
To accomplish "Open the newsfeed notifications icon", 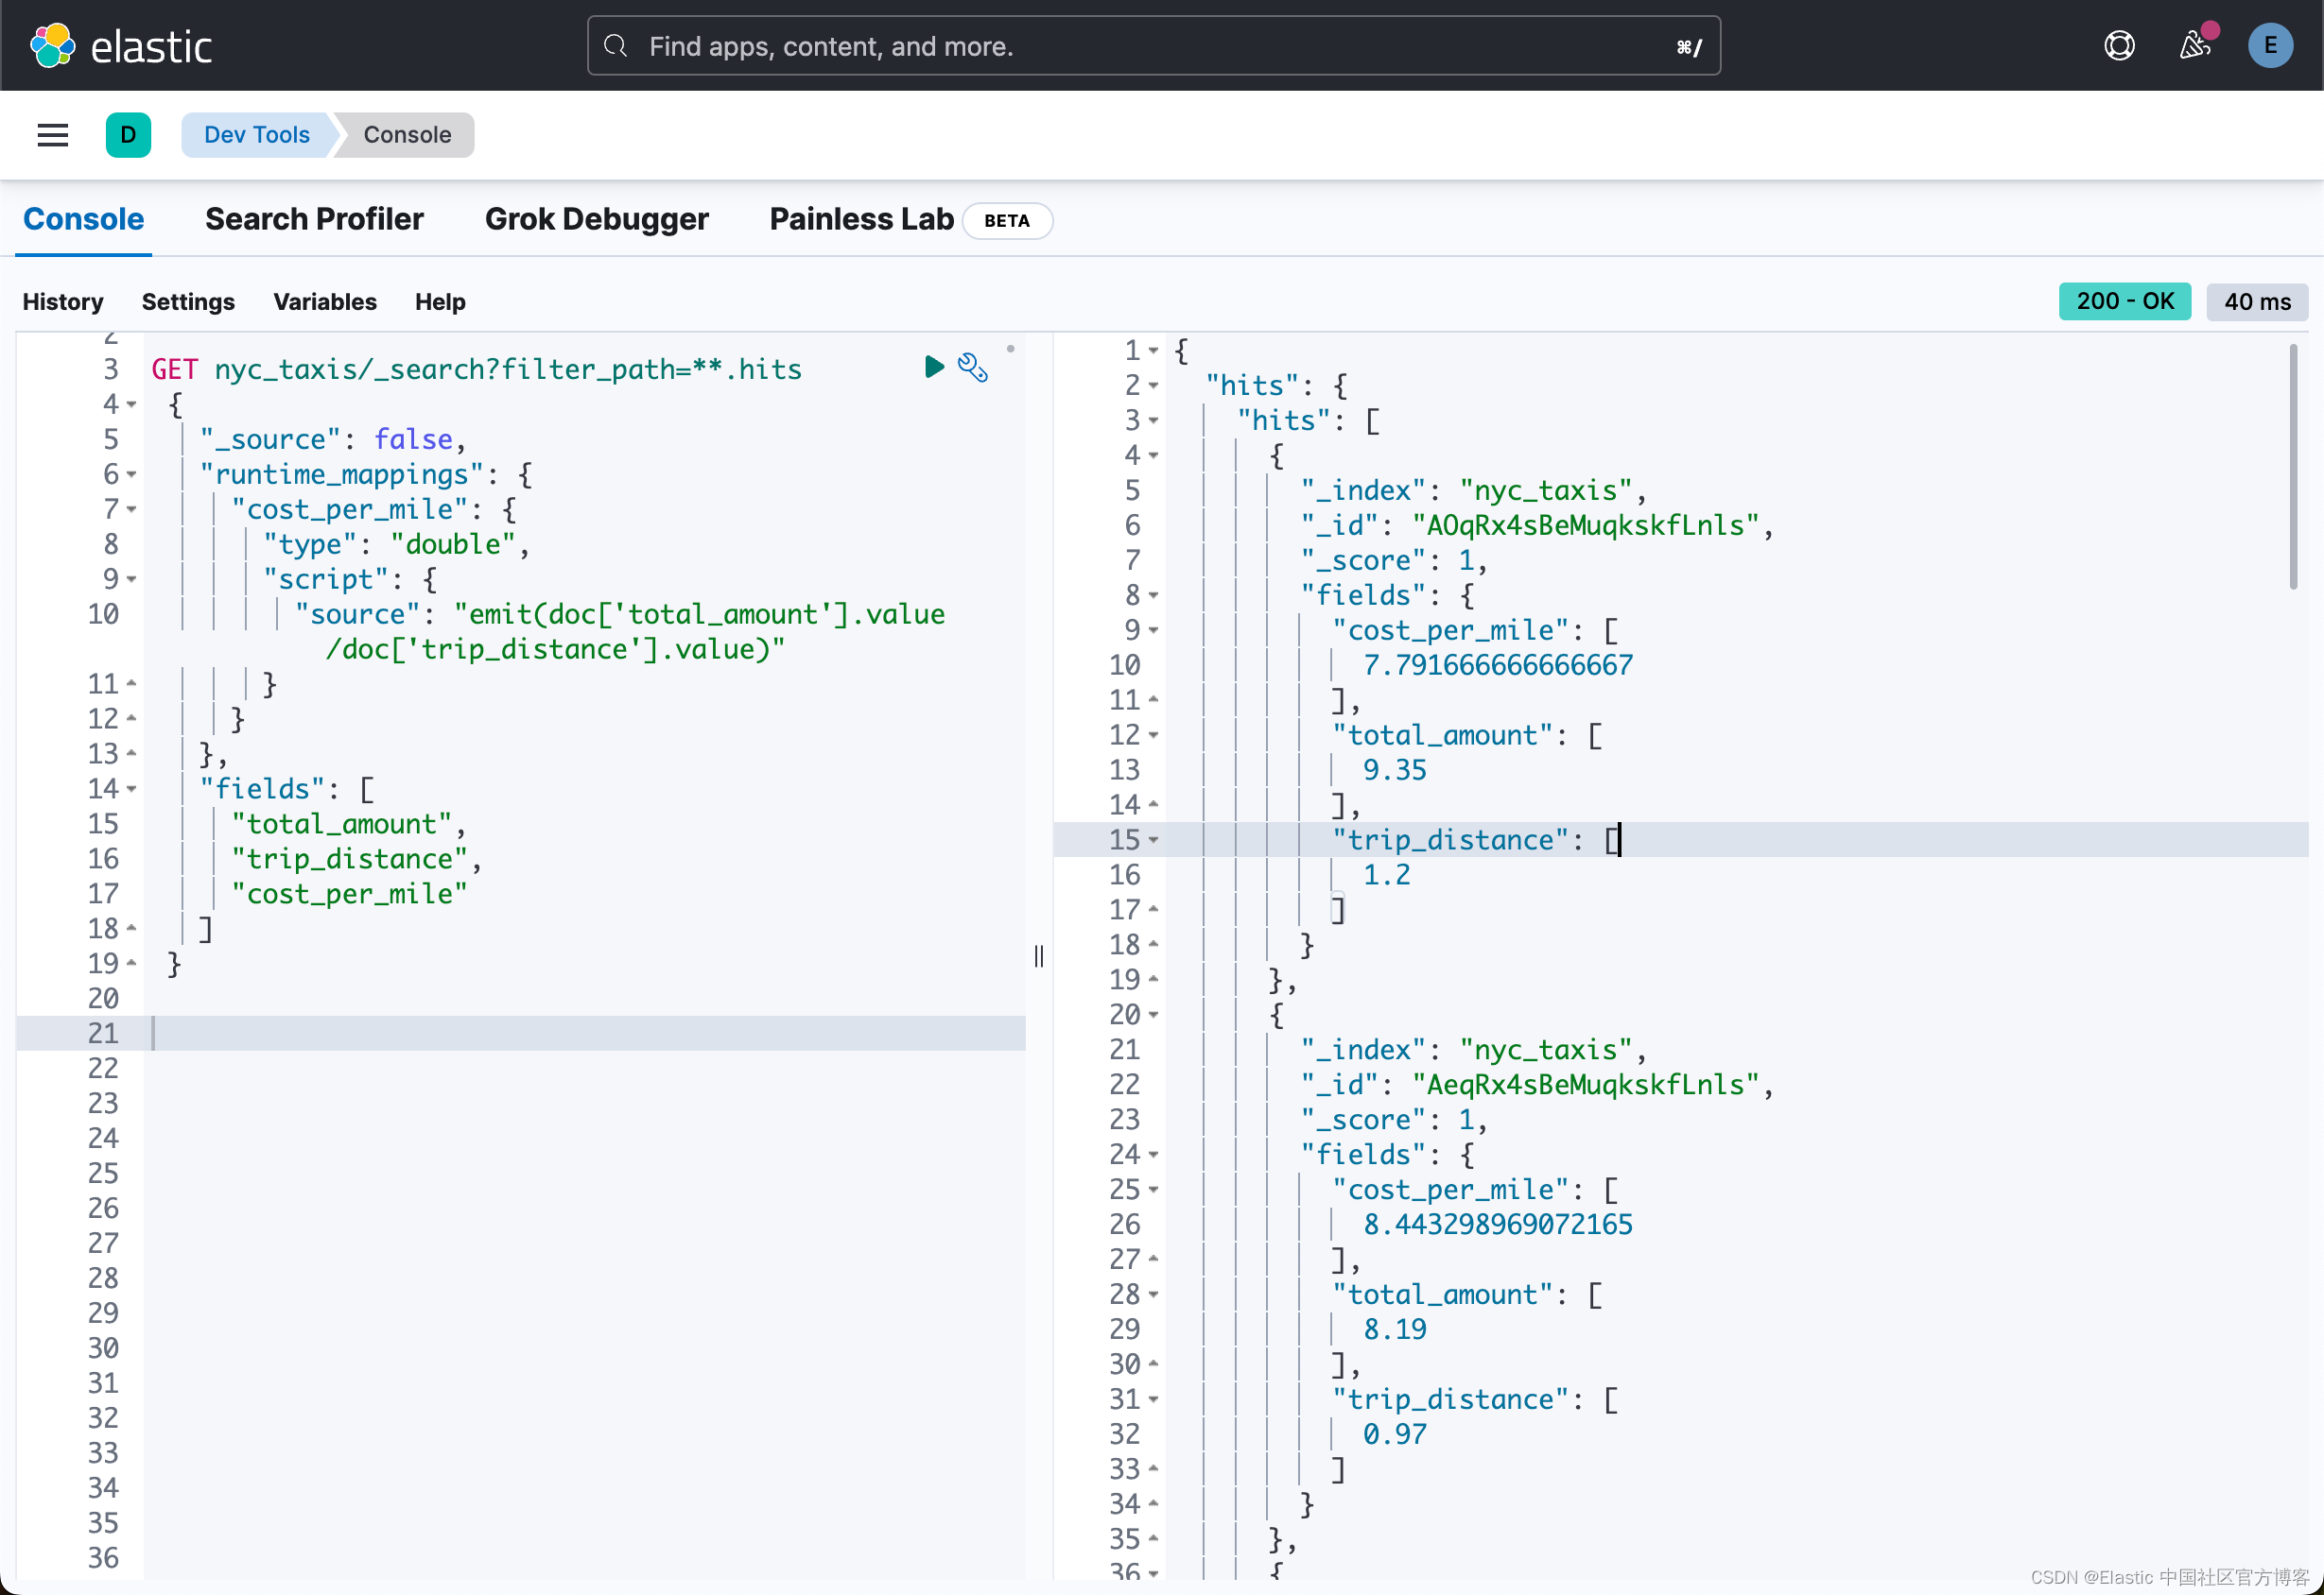I will 2195,46.
